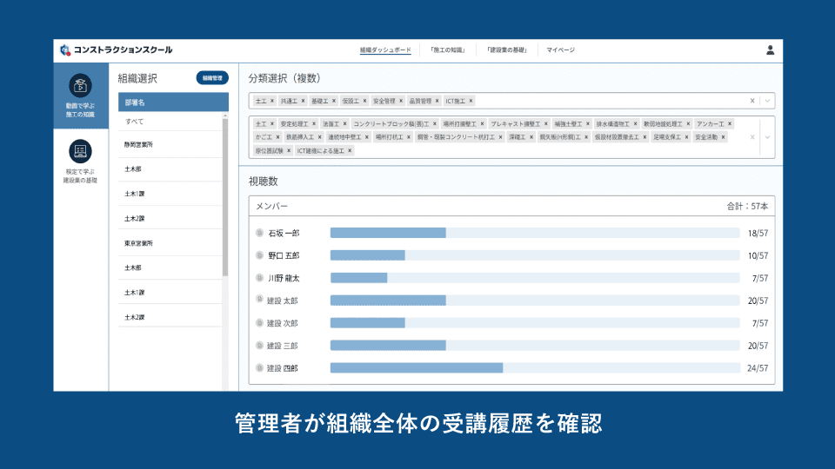Expand the 共通工 category selector dropdown arrow

[x=767, y=101]
